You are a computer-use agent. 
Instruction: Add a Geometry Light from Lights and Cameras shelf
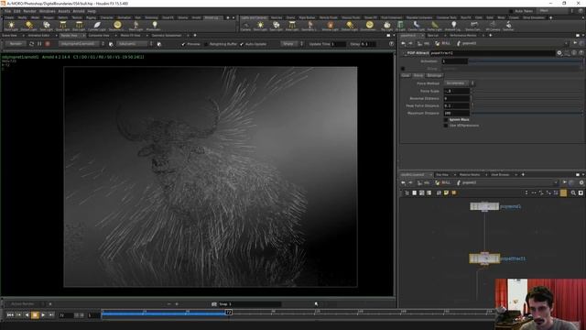click(309, 26)
